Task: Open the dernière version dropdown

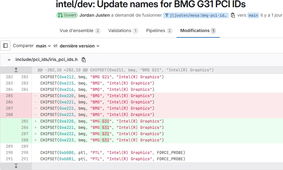Action: [x=80, y=46]
